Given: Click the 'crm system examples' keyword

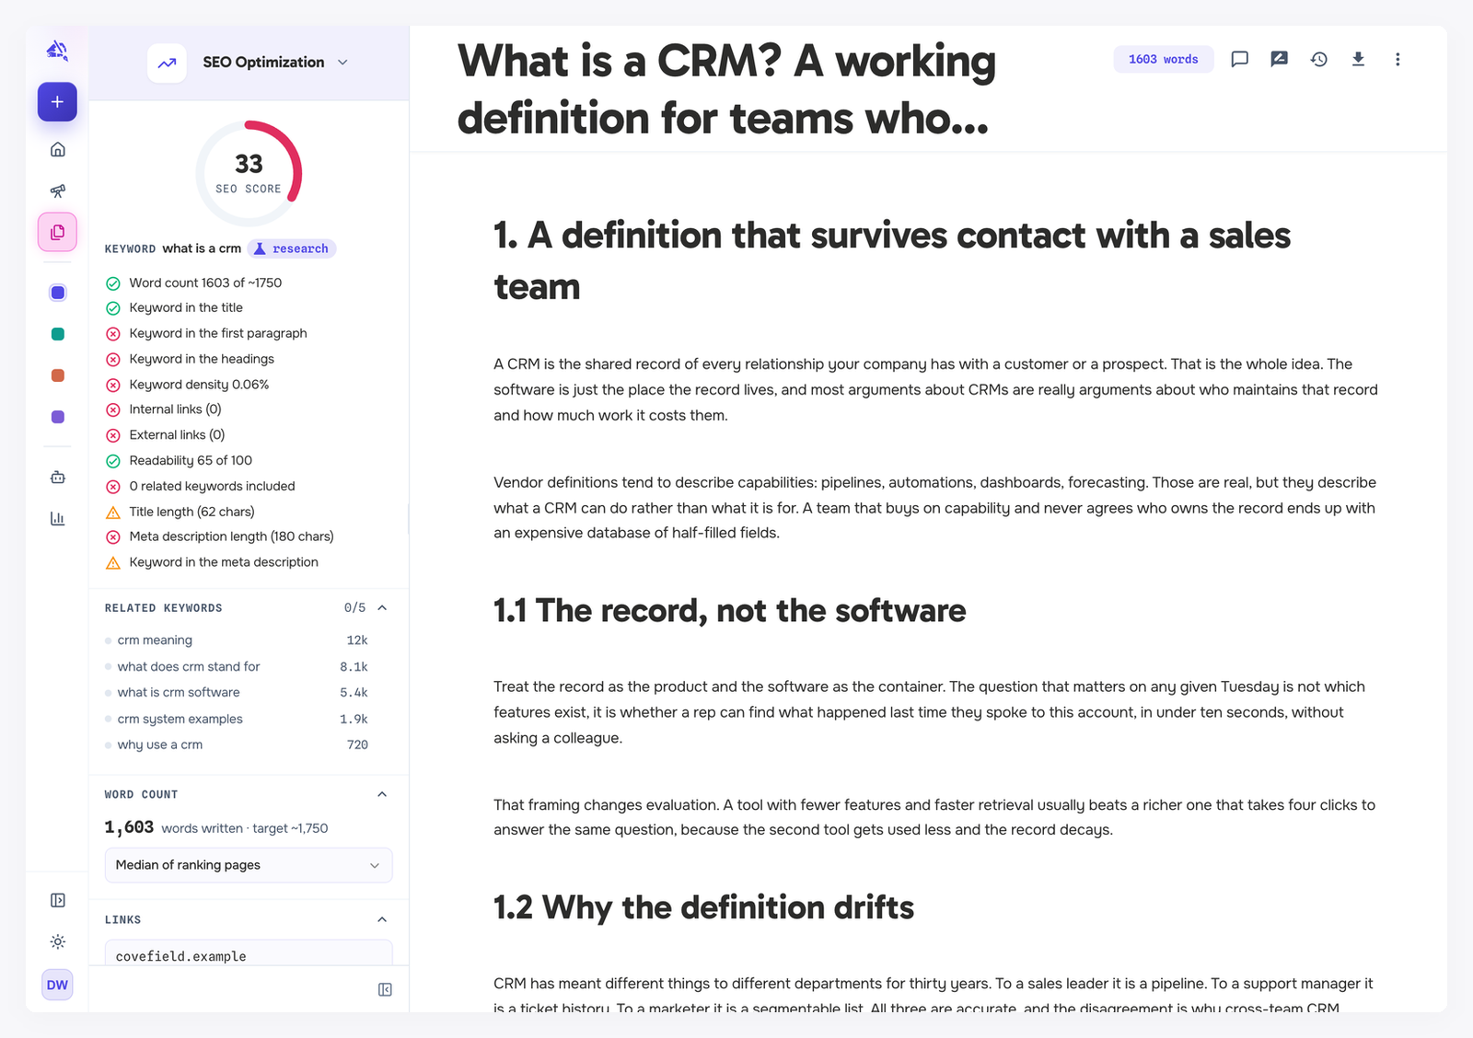Looking at the screenshot, I should click(180, 719).
